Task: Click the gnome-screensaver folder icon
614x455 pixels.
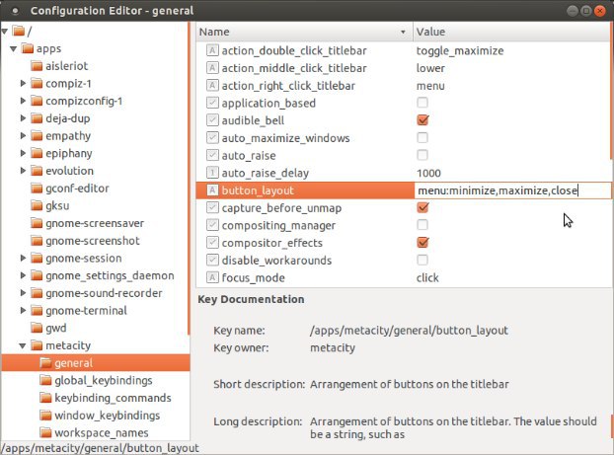Action: point(37,223)
